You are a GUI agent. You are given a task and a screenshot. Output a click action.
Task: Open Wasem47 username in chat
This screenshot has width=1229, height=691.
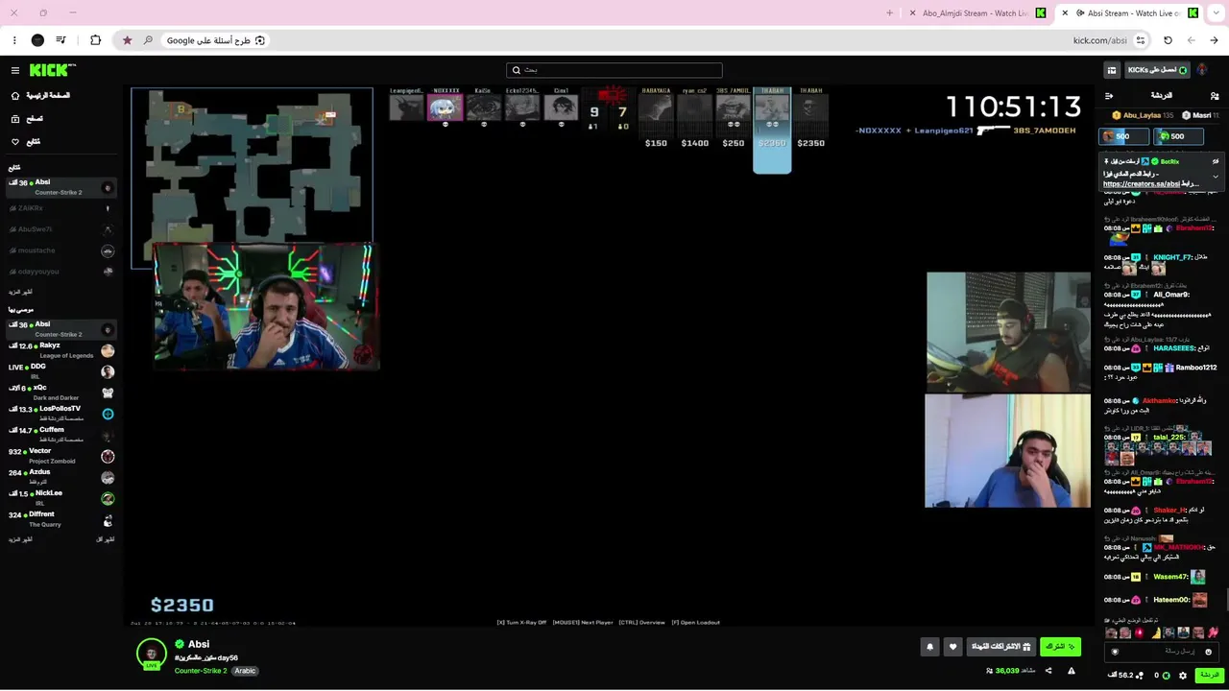[x=1170, y=577]
